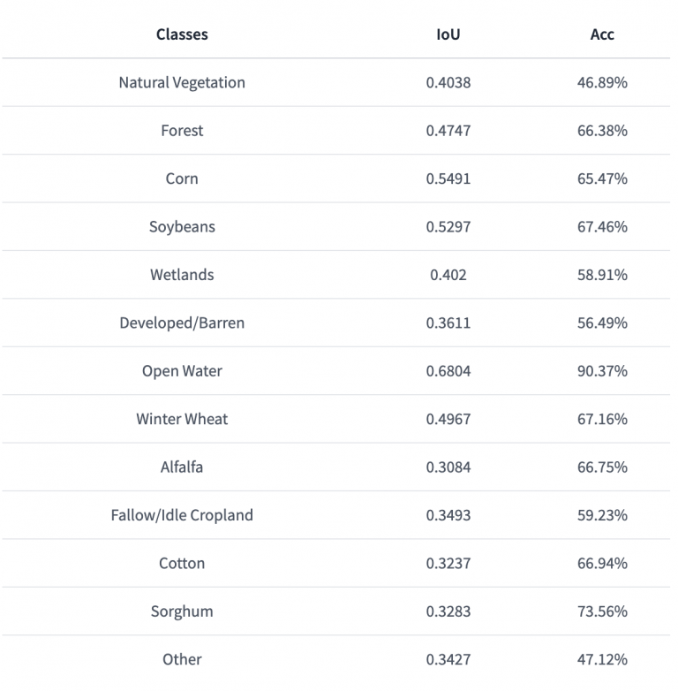Select the Wetlands class name

point(182,275)
